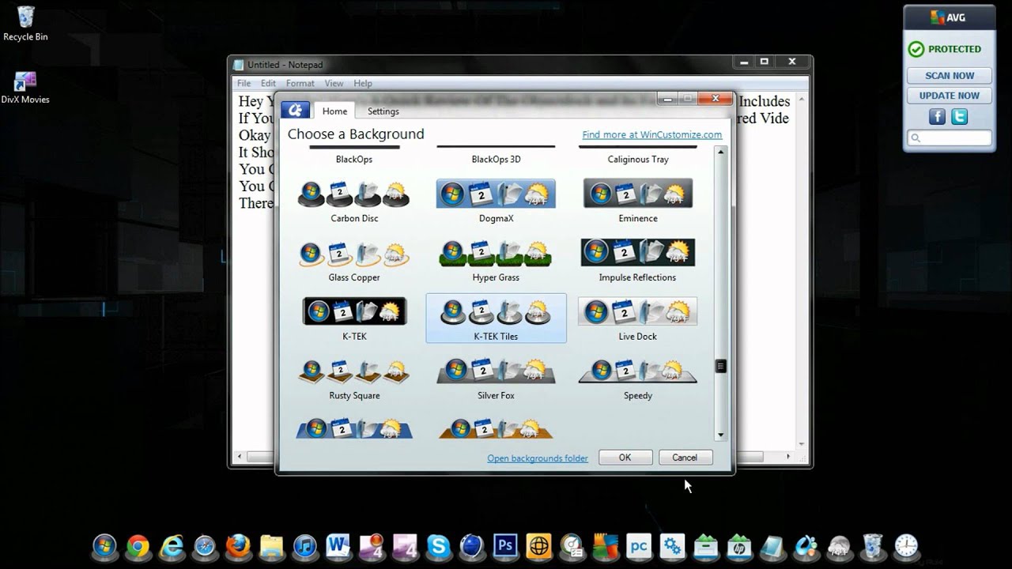Select the K-TEK Tiles background

click(x=496, y=318)
